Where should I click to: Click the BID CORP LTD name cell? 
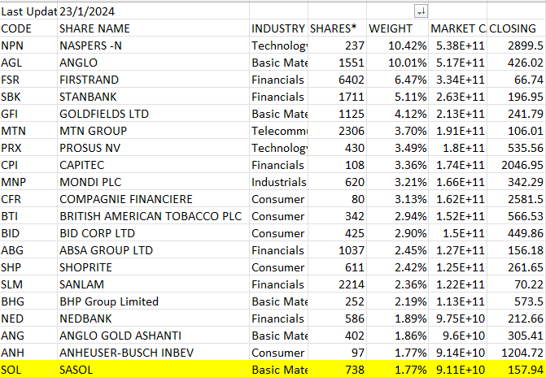click(153, 233)
